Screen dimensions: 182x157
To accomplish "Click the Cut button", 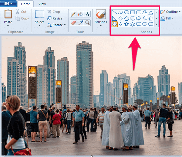I will (21, 12).
